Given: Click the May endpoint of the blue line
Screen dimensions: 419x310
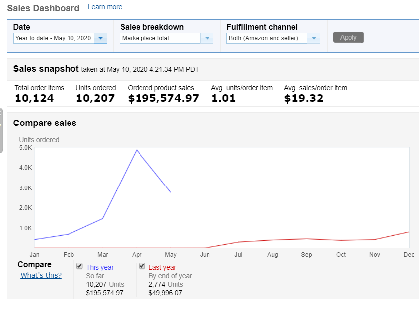Looking at the screenshot, I should click(170, 192).
